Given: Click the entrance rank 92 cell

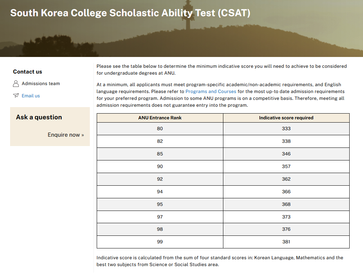Looking at the screenshot, I should (160, 179).
